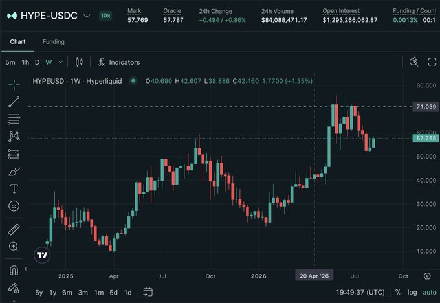Open the emoji icons tool
440x303 pixels.
tap(14, 206)
